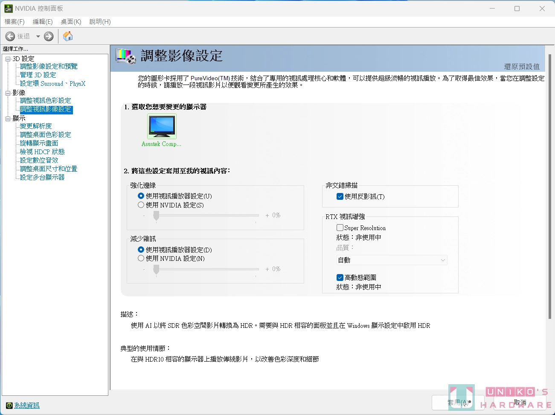Screen dimensions: 555x415
Task: Collapse the 影像 tree node
Action: click(8, 93)
